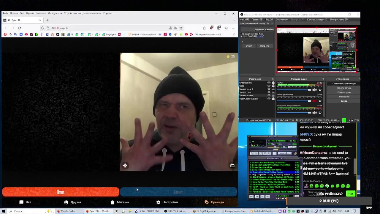The width and height of the screenshot is (380, 214).
Task: Open Устройство воспроизведения audio gear
Action: (320, 113)
